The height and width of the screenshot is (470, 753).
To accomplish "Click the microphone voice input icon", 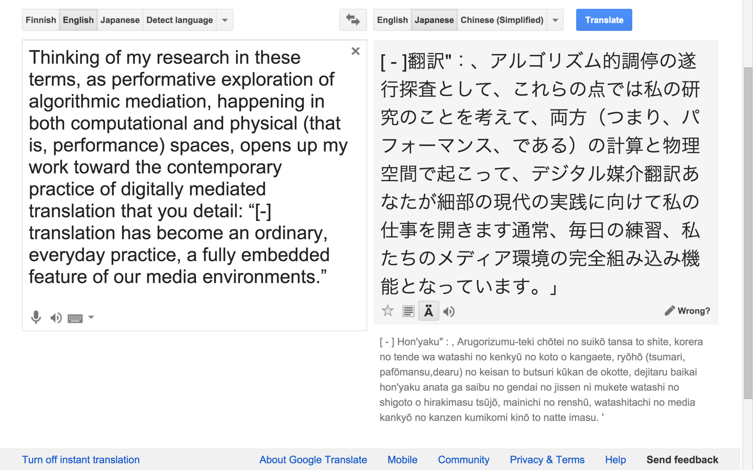I will tap(36, 317).
